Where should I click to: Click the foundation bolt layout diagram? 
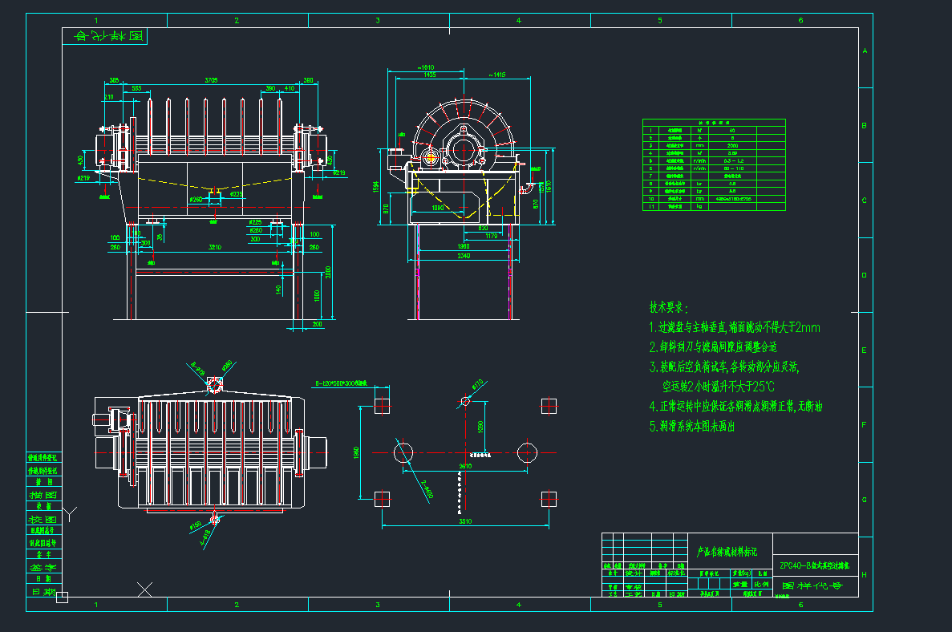click(x=465, y=453)
